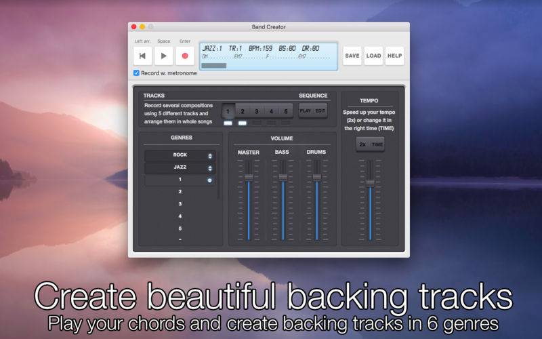Click the red record button
The image size is (542, 339).
(x=185, y=56)
